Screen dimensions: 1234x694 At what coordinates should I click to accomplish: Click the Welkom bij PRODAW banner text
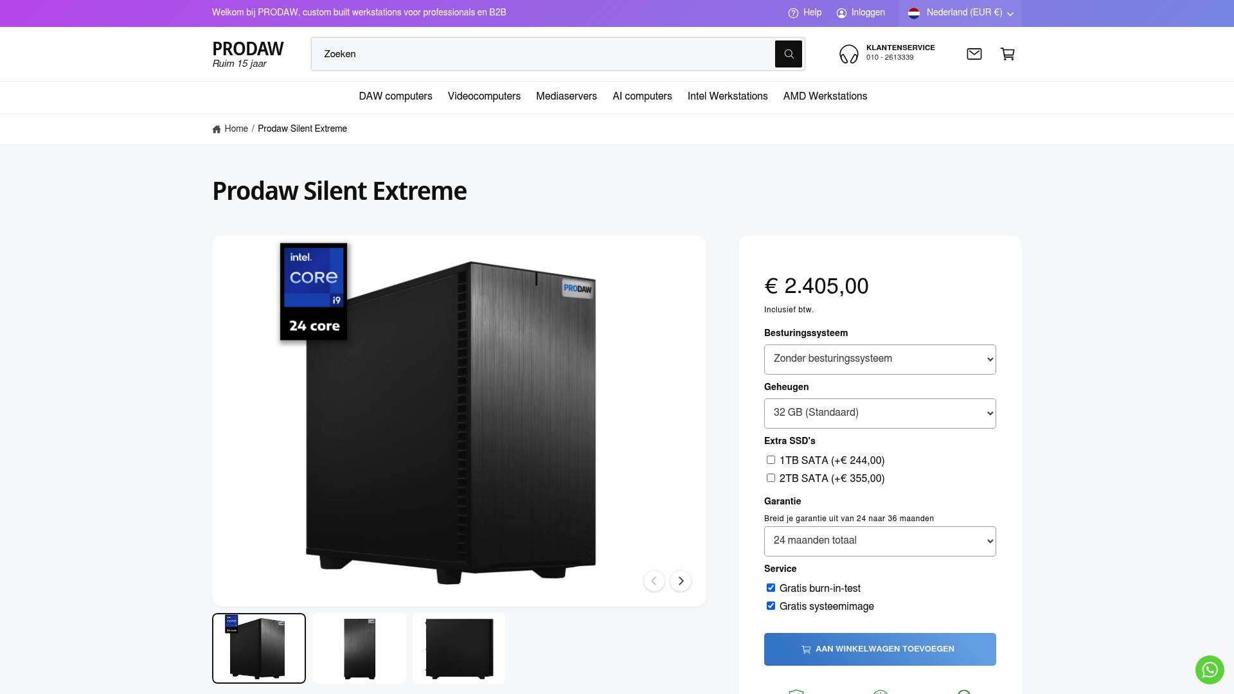click(x=359, y=13)
